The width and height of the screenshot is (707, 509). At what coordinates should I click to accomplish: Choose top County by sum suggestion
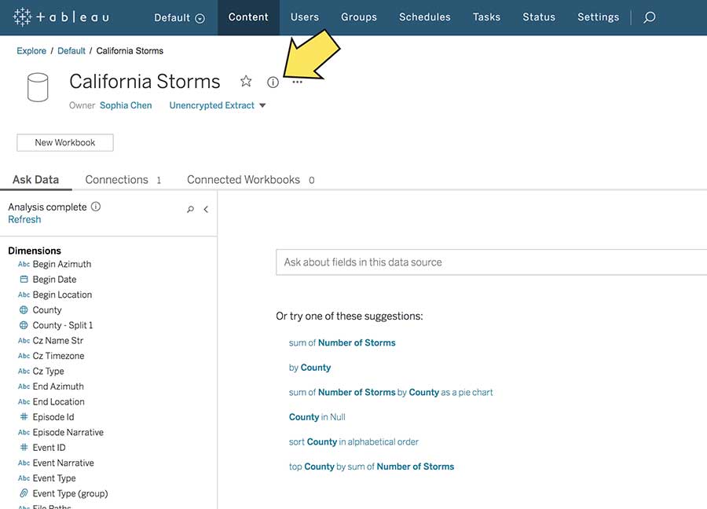pos(372,467)
